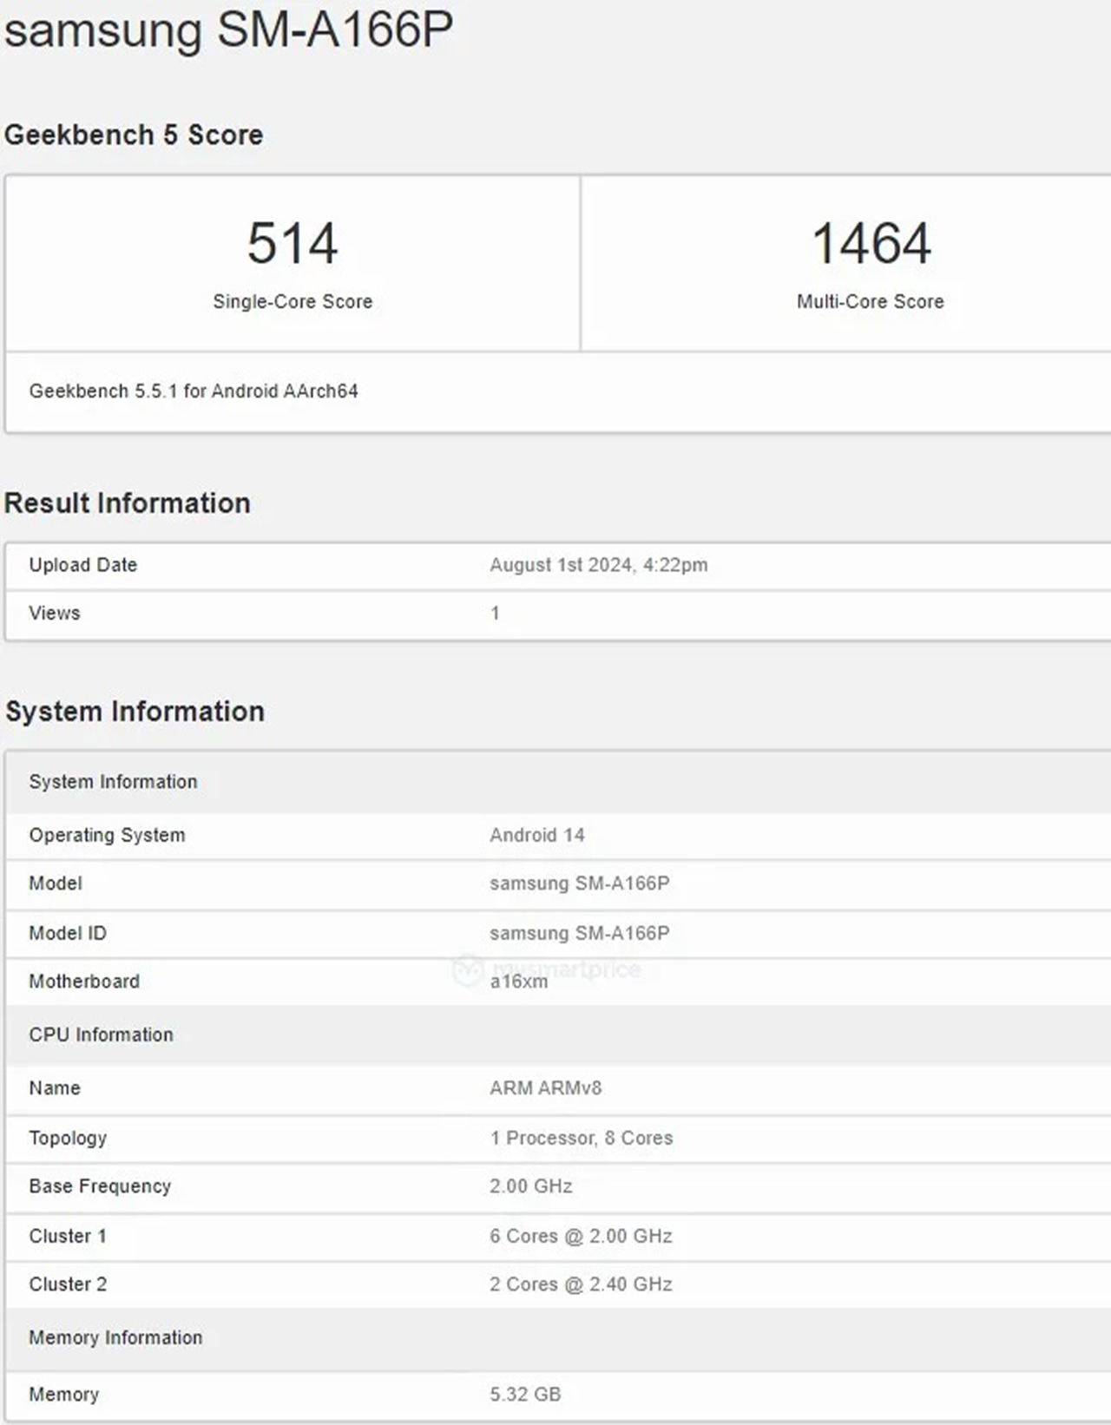Screen dimensions: 1111x1425
Task: Click the Name row label
Action: click(55, 1088)
